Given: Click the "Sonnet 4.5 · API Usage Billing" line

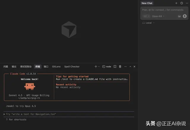Looking at the screenshot, I should pyautogui.click(x=29, y=95).
